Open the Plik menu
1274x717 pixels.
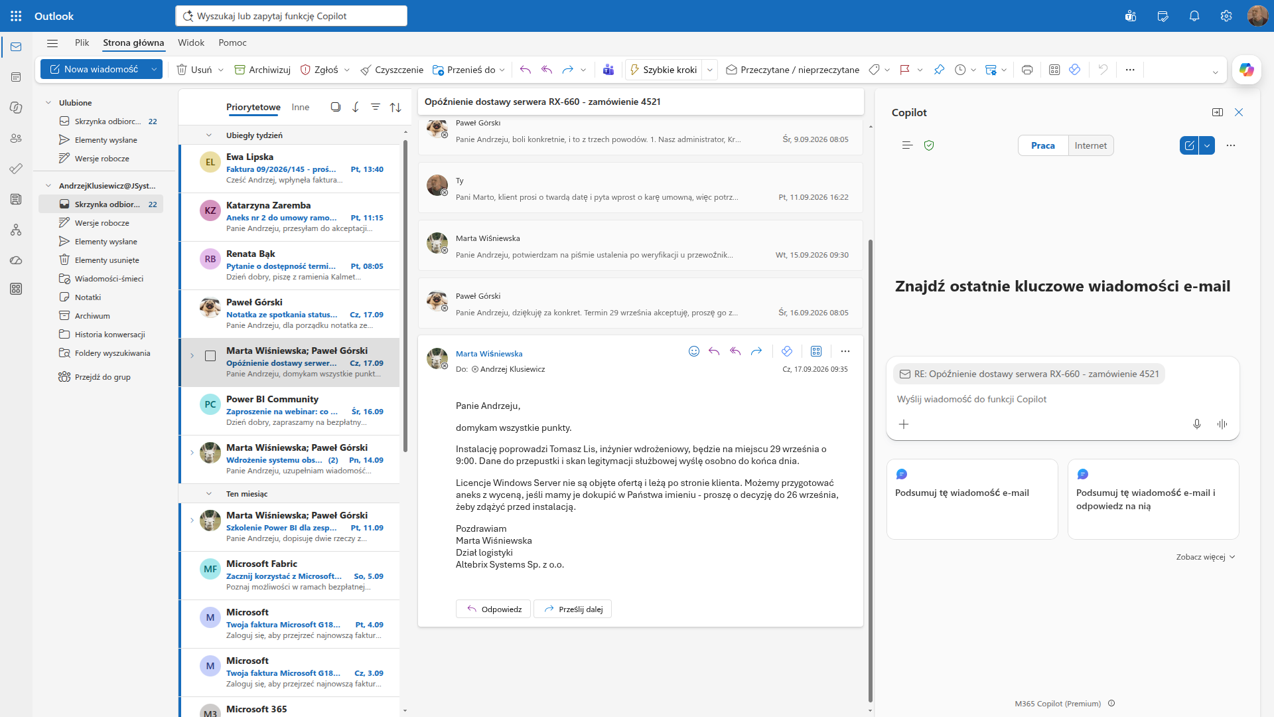coord(82,42)
